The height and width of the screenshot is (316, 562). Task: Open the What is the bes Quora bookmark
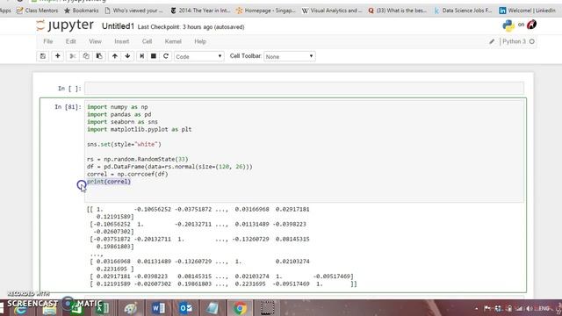coord(398,11)
